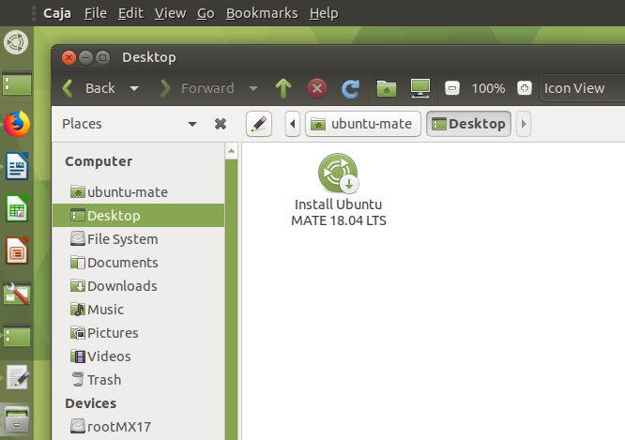Click the red Stop loading icon
This screenshot has height=440, width=625.
(317, 88)
